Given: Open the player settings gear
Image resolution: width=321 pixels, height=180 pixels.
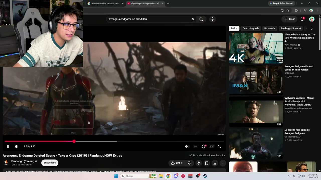Looking at the screenshot, I should point(203,146).
